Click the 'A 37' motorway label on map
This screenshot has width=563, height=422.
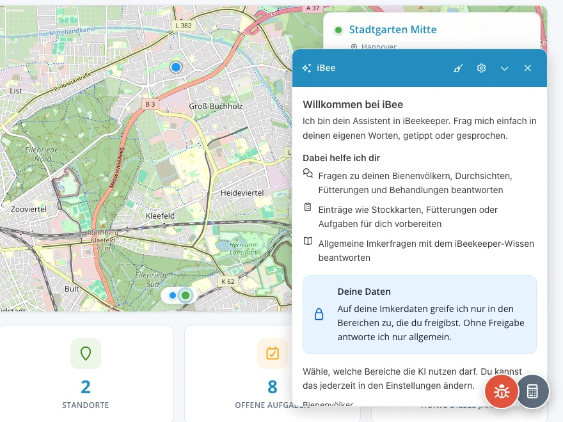click(313, 8)
